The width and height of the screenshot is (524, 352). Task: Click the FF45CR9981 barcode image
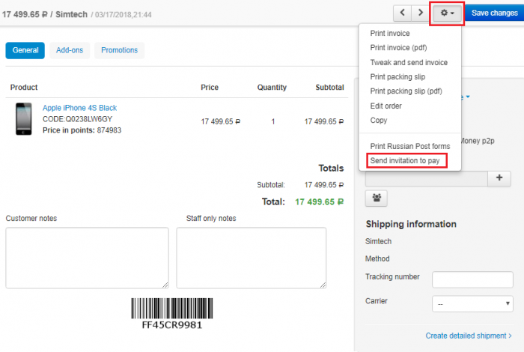point(172,313)
